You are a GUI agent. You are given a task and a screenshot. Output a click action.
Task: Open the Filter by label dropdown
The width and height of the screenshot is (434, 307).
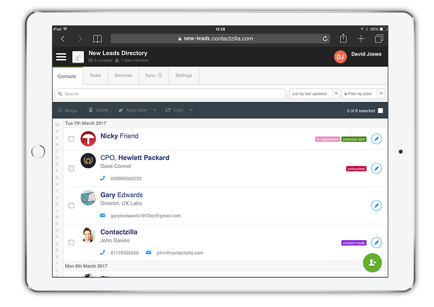click(363, 94)
